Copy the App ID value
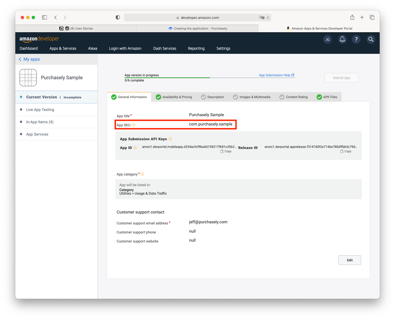 pyautogui.click(x=226, y=151)
